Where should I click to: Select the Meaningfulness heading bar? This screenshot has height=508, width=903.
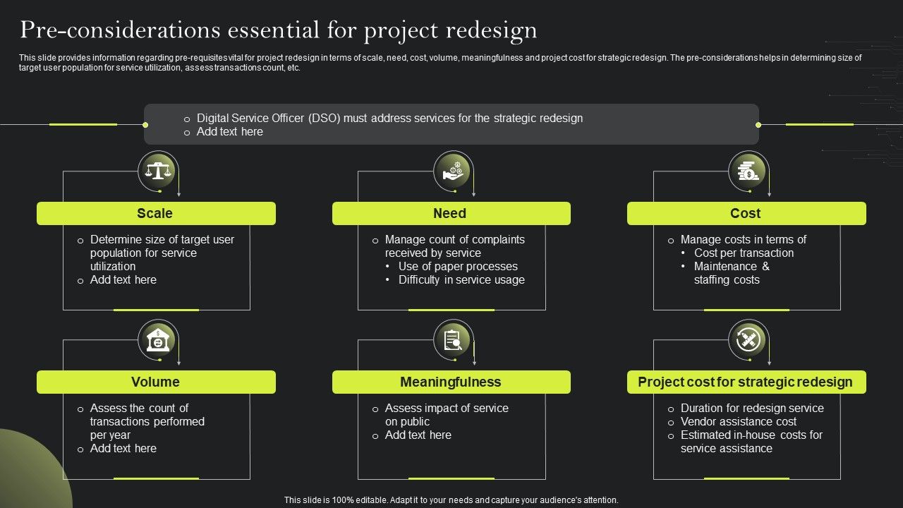coord(451,382)
